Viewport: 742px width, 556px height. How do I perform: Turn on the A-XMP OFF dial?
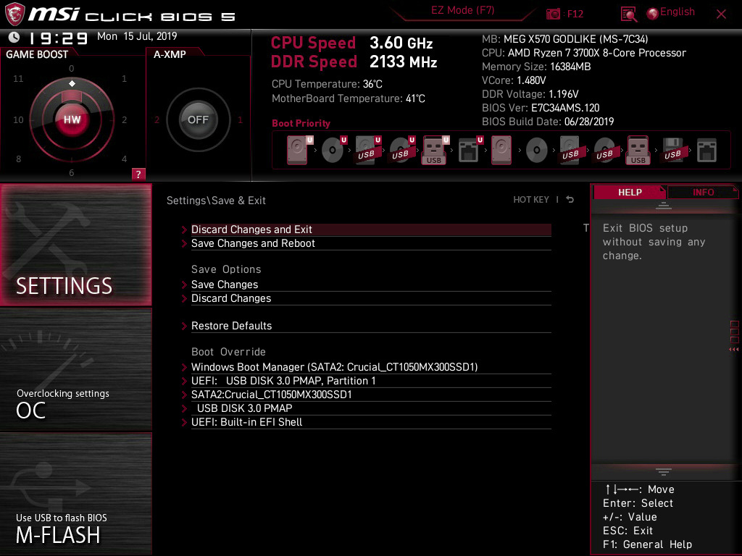pos(198,119)
